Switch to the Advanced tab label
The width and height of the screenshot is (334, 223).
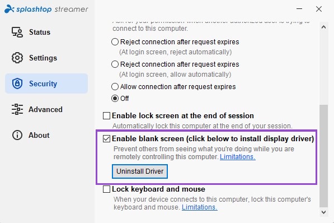pyautogui.click(x=45, y=109)
